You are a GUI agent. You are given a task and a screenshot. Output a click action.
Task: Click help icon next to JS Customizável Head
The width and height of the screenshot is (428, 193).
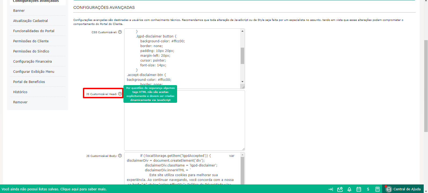click(120, 94)
